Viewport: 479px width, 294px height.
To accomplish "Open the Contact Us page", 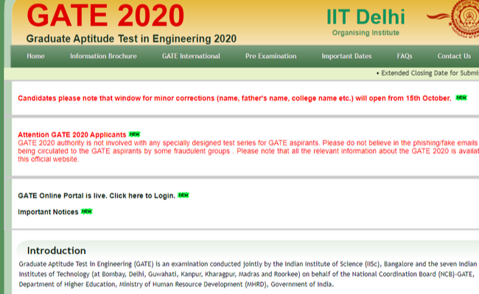I will (453, 56).
